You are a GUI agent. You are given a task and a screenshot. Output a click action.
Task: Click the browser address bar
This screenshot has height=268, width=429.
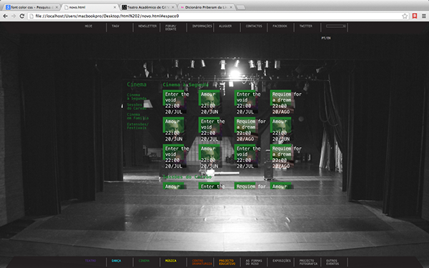coord(213,16)
